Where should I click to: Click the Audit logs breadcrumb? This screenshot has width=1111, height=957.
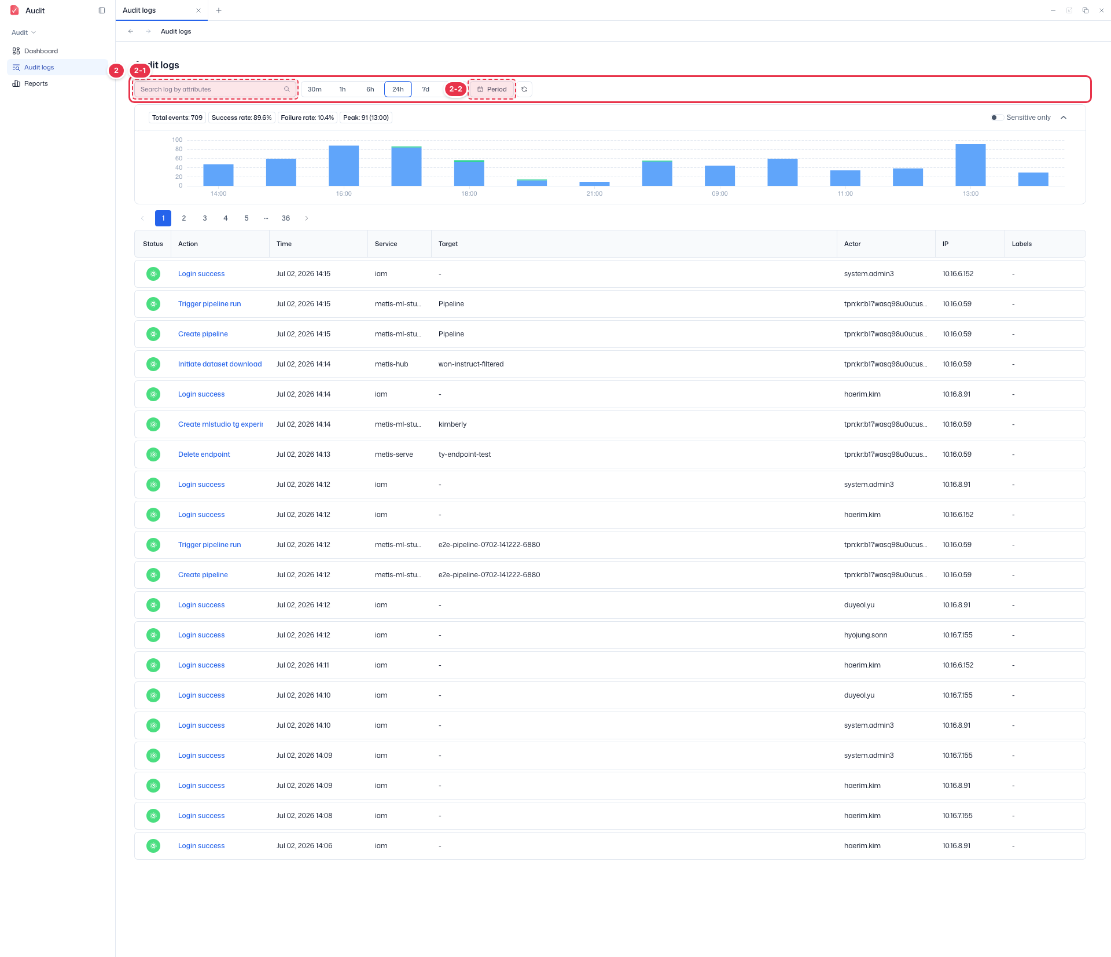coord(176,31)
